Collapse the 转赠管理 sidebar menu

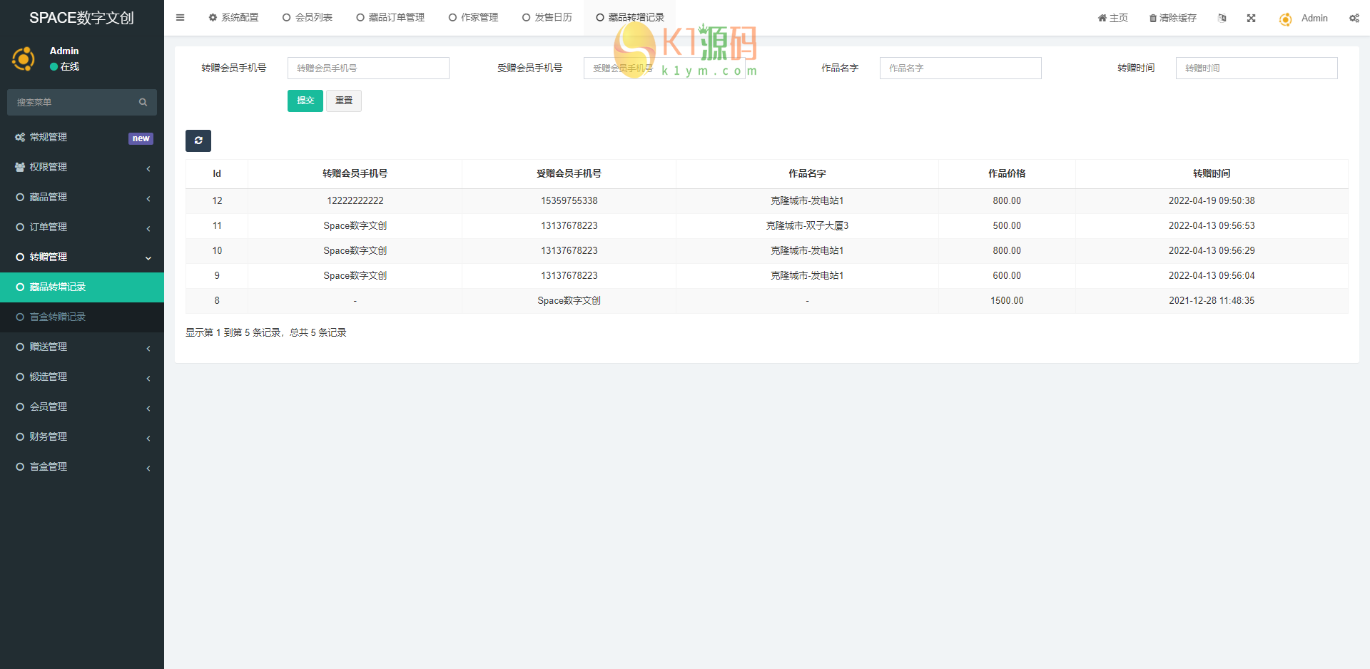82,257
